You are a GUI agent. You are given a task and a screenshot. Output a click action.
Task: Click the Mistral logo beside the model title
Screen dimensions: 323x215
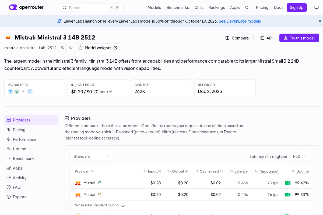8,38
